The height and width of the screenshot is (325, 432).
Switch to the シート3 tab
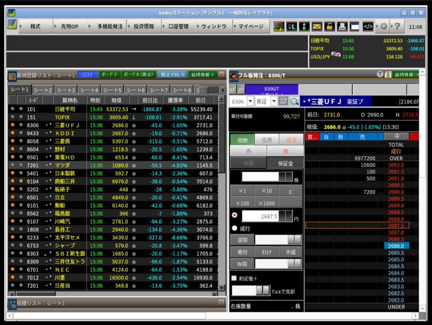coord(66,90)
